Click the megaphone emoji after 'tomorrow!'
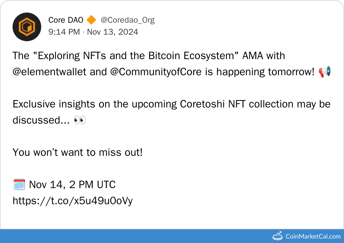Image resolution: width=344 pixels, height=243 pixels. coord(325,72)
